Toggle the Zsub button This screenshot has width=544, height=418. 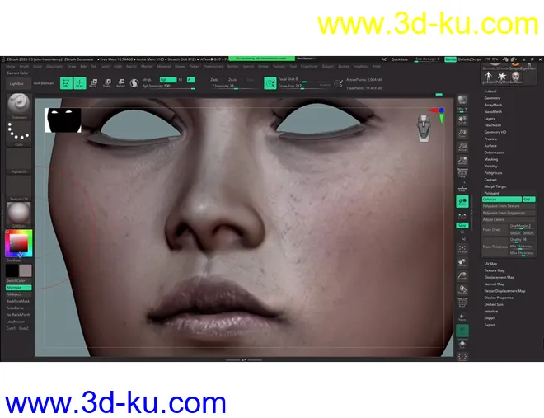[232, 80]
